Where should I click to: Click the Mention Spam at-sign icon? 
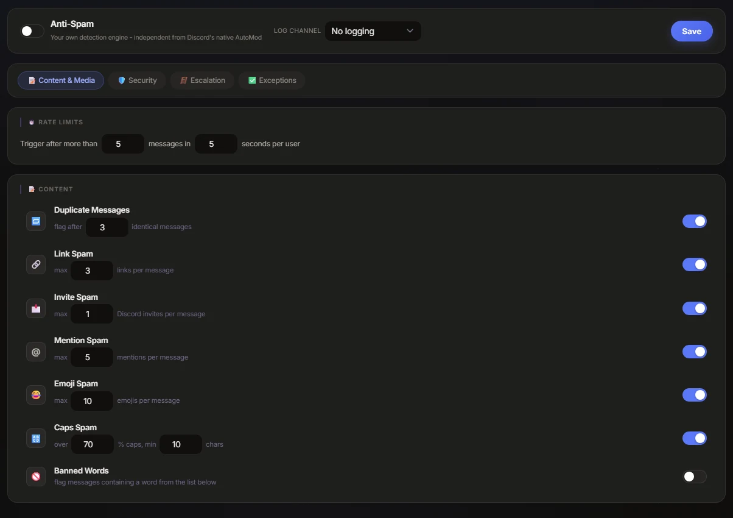36,352
